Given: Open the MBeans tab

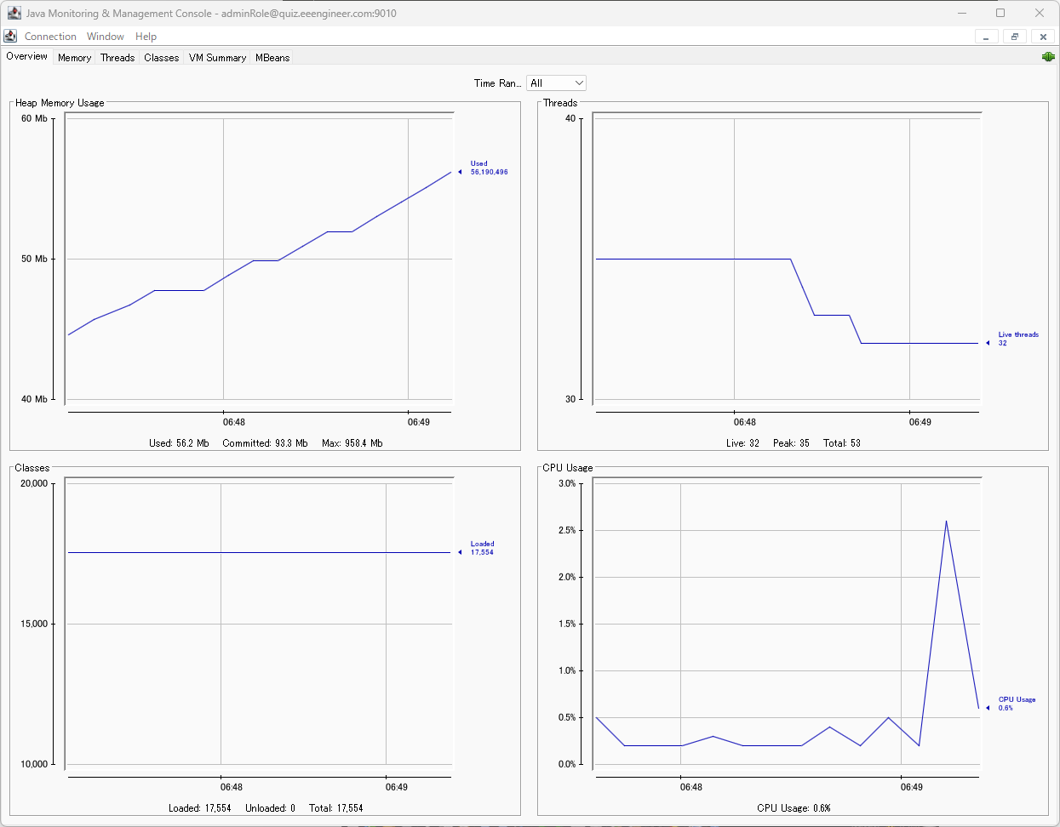Looking at the screenshot, I should (x=272, y=57).
